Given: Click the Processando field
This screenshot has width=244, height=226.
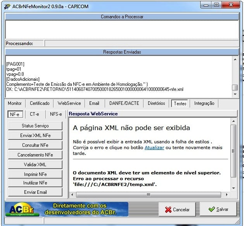Looking at the screenshot, I should tap(142, 43).
